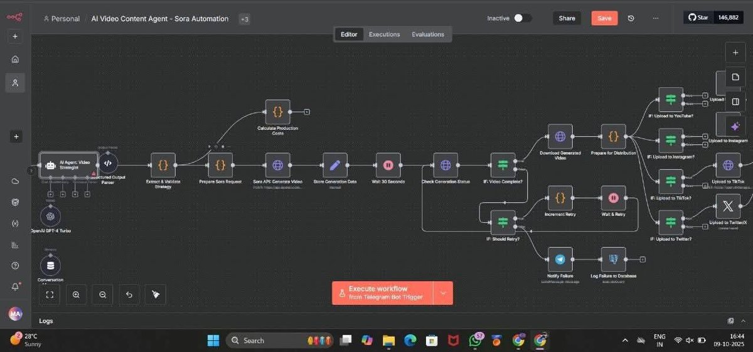The width and height of the screenshot is (753, 352).
Task: Open notifications bell in the sidebar
Action: [x=15, y=287]
